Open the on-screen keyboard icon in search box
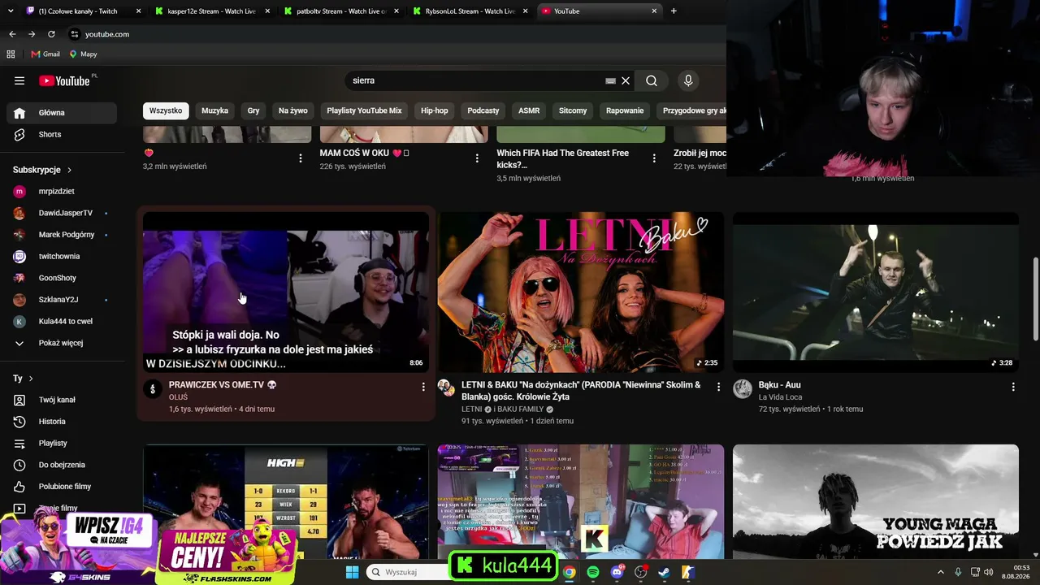 coord(610,80)
